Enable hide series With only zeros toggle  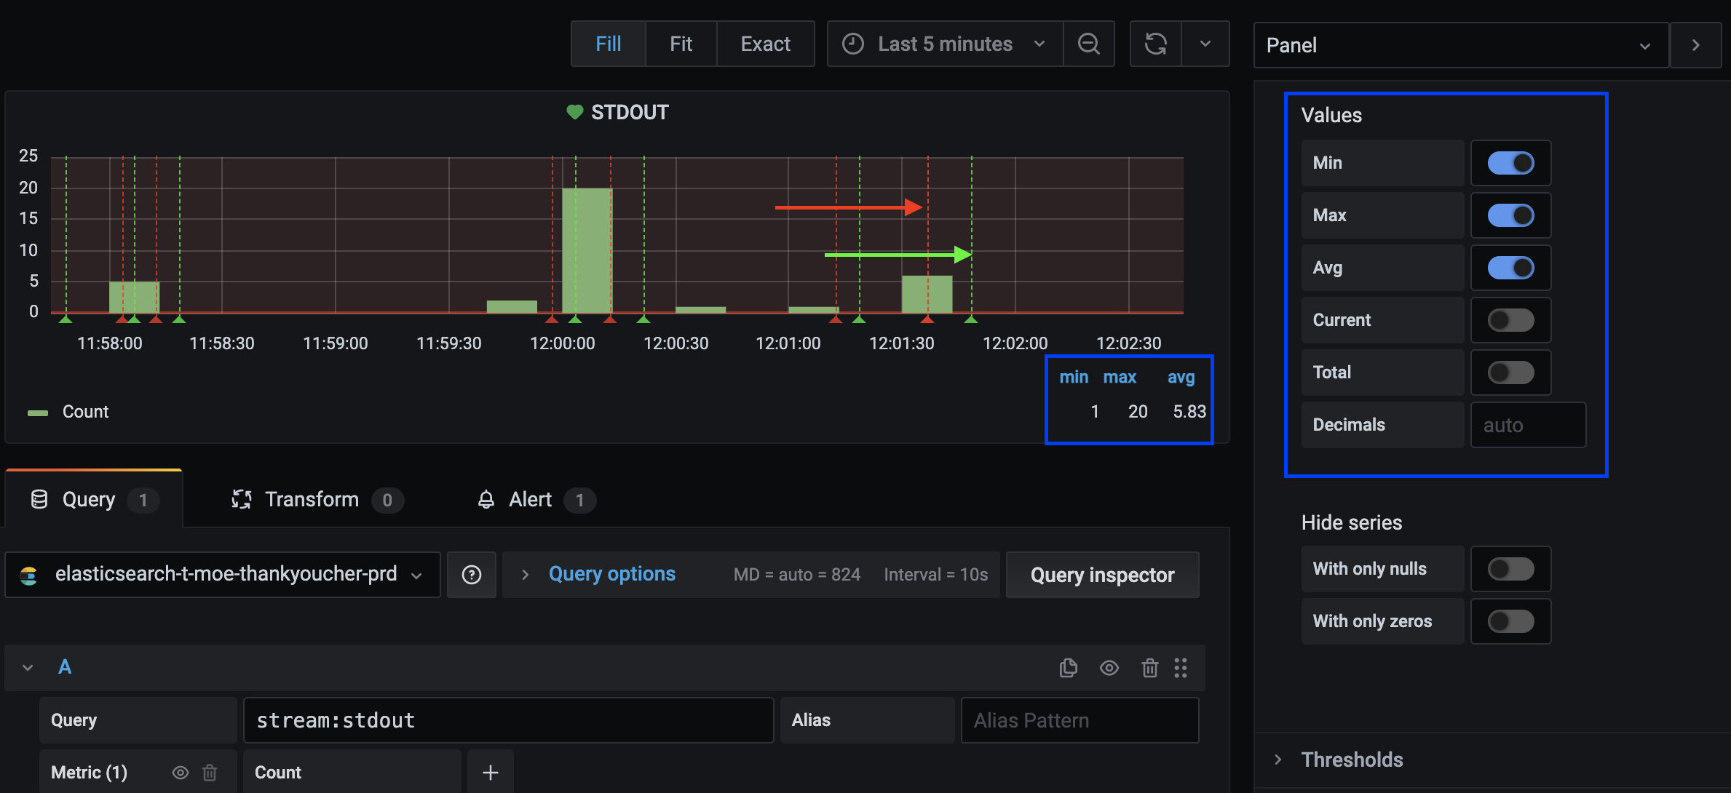pyautogui.click(x=1511, y=621)
